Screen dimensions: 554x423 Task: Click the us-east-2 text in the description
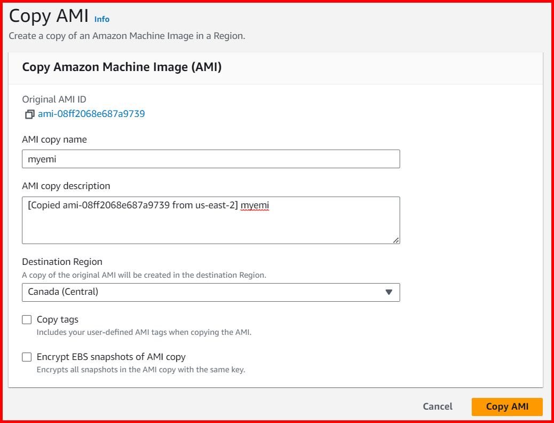click(215, 205)
